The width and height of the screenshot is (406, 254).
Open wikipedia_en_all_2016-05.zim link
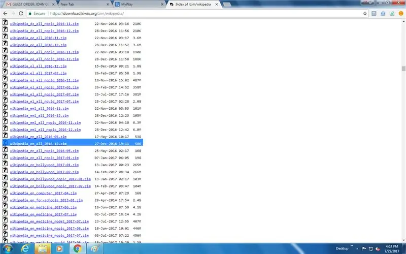[x=39, y=137]
